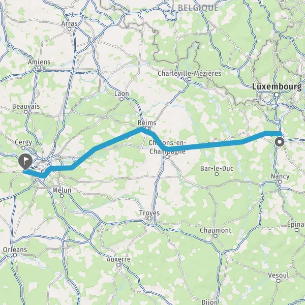Click the Bar-le-Duc city dot
Image resolution: width=305 pixels, height=305 pixels.
(x=217, y=174)
